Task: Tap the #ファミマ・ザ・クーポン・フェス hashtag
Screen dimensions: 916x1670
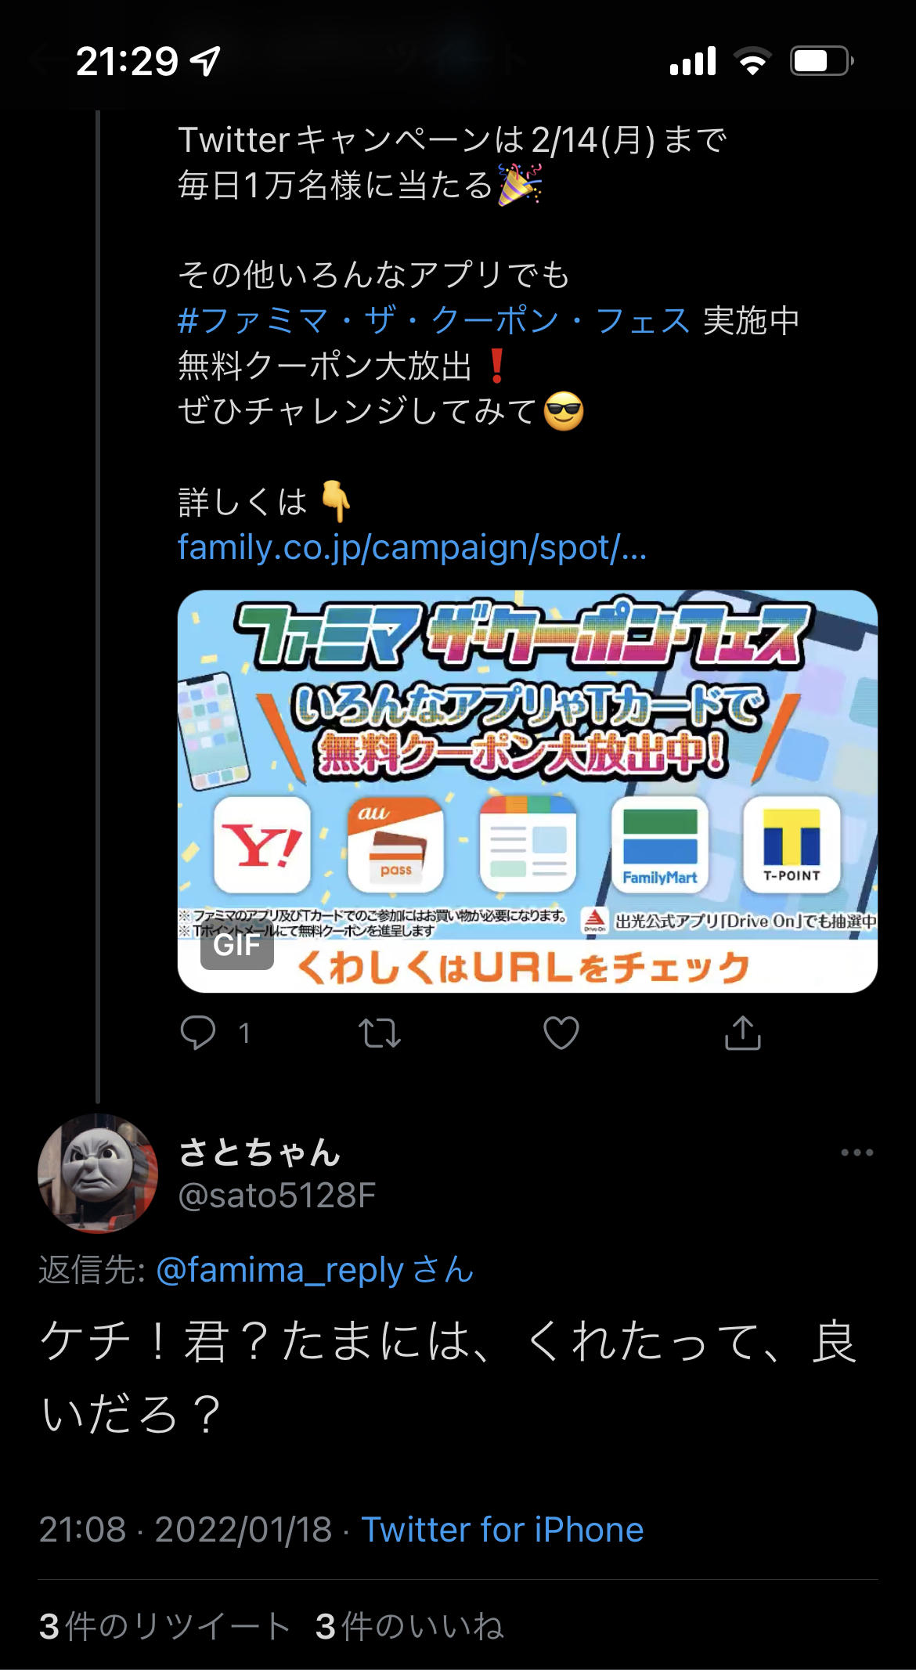Action: 434,320
